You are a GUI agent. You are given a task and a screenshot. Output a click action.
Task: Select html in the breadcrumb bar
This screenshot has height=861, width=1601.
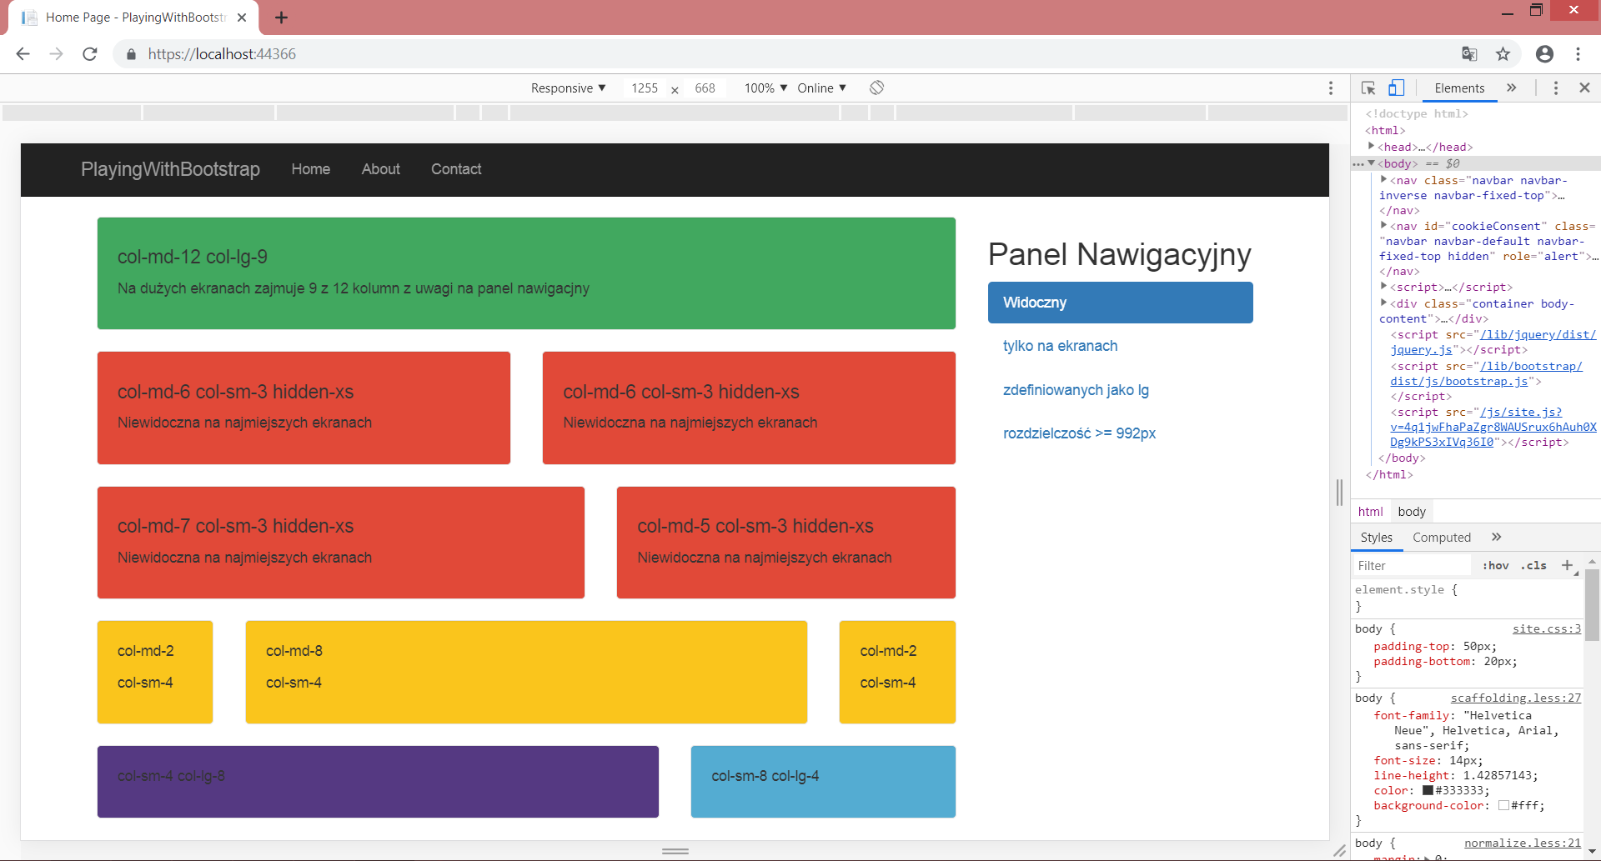[x=1370, y=512]
